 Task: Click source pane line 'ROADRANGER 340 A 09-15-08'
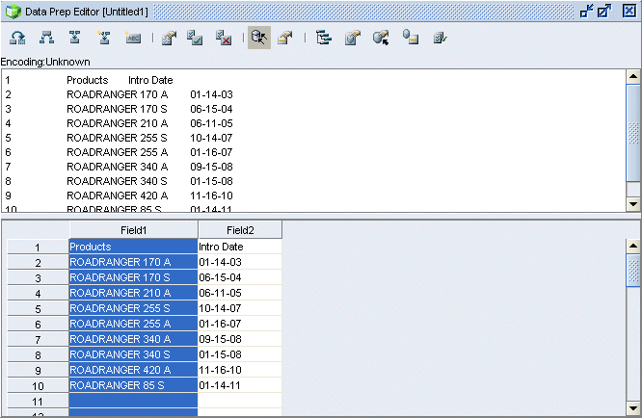click(149, 167)
